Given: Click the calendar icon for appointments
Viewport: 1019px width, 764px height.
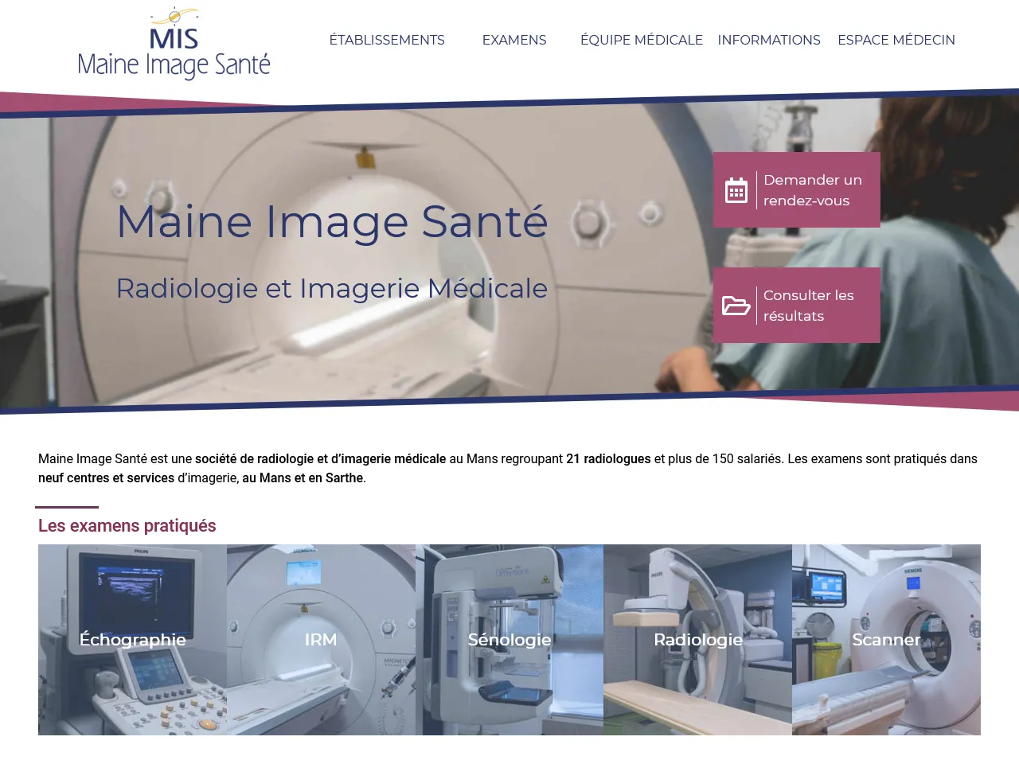Looking at the screenshot, I should coord(737,189).
